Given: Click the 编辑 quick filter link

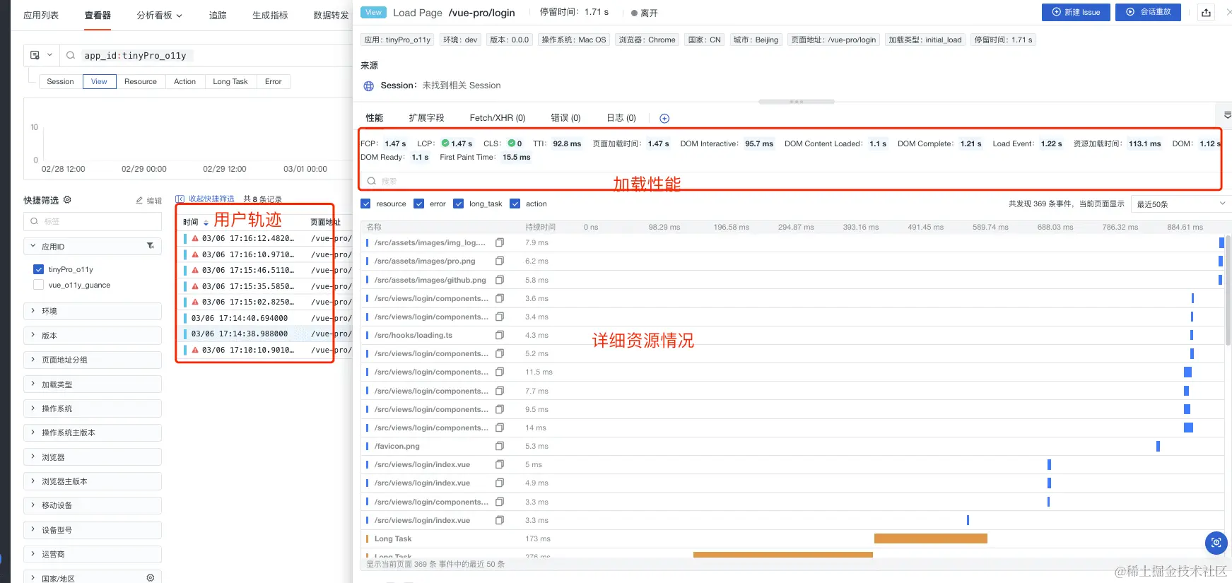Looking at the screenshot, I should 154,201.
